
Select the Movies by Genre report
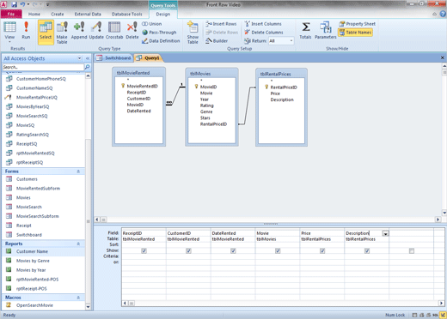[33, 261]
